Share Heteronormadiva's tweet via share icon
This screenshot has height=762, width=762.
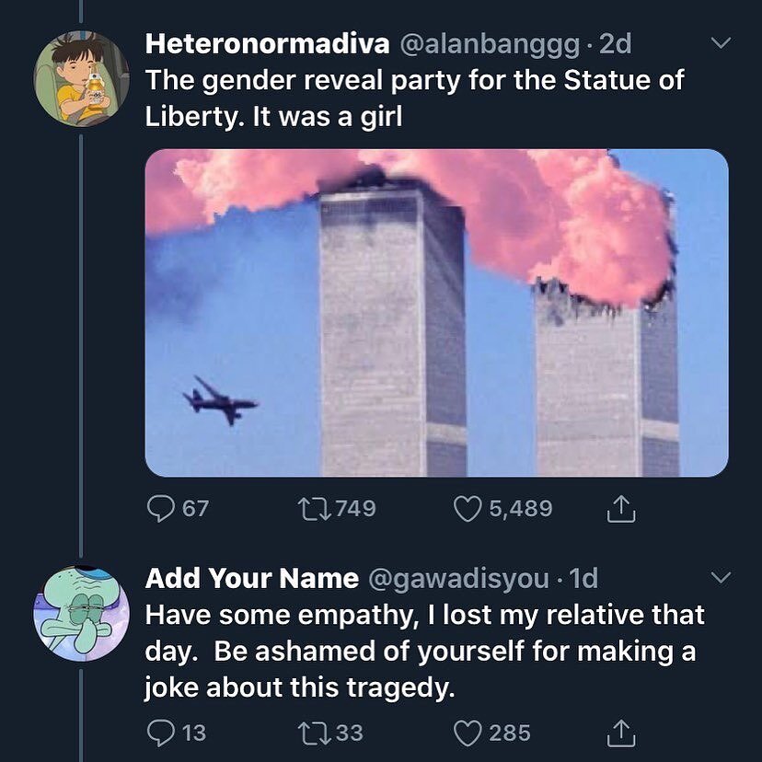pos(619,508)
